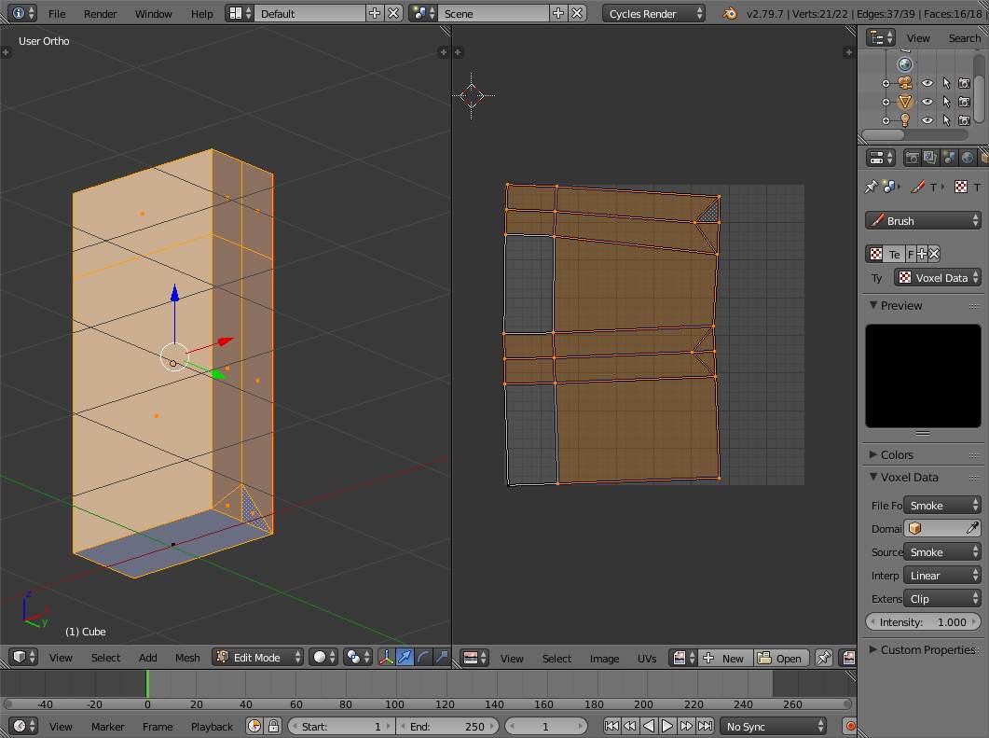The image size is (989, 738).
Task: Click the Blender logo icon
Action: 730,13
